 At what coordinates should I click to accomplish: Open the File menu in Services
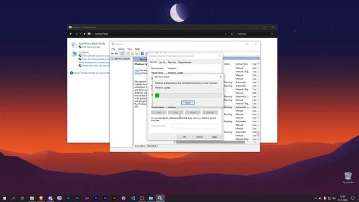(x=113, y=49)
